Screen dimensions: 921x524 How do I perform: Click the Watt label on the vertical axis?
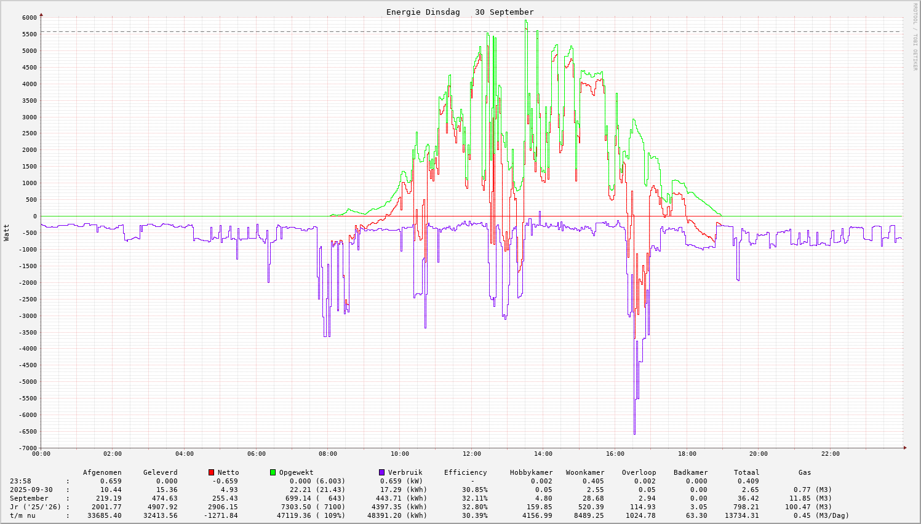7,232
